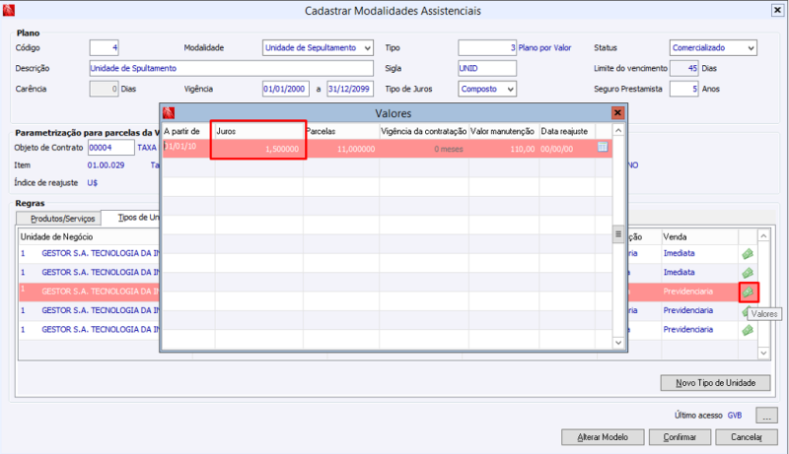Viewport: 789px width, 454px height.
Task: Open the Status dropdown Comercializado
Action: click(x=751, y=47)
